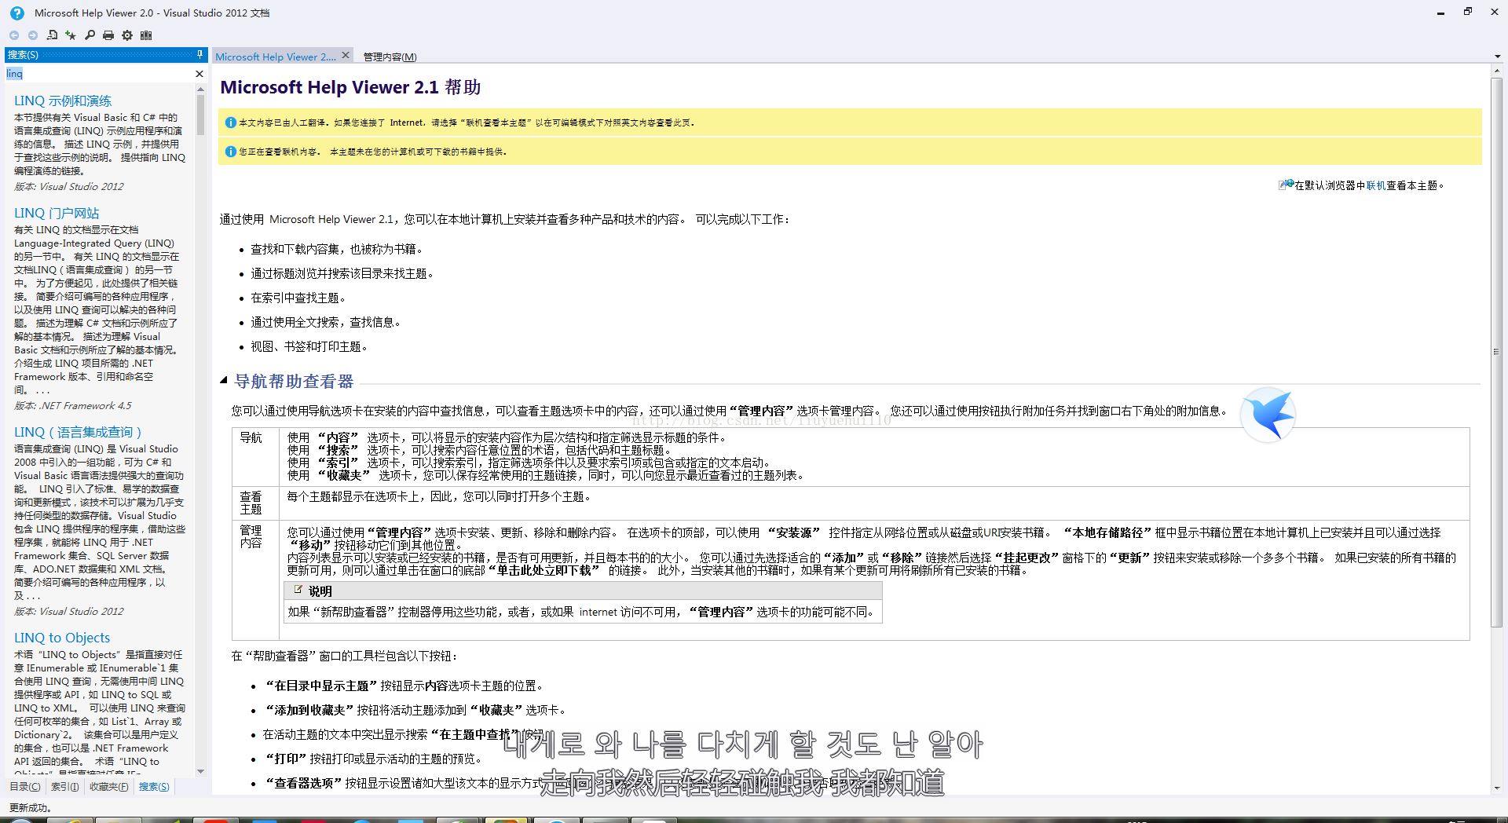Open the tab list dropdown arrow
Viewport: 1508px width, 823px height.
[1498, 57]
